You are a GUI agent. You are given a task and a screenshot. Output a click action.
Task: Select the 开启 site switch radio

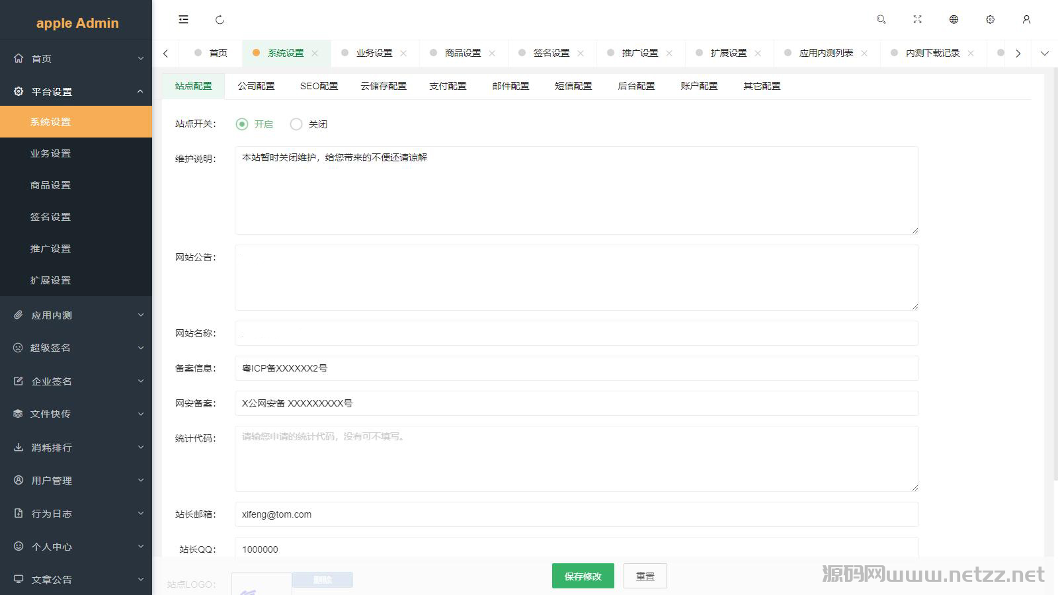242,124
